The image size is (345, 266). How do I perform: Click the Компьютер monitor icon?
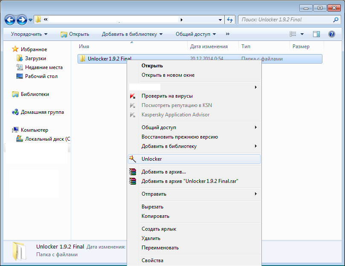pos(15,130)
